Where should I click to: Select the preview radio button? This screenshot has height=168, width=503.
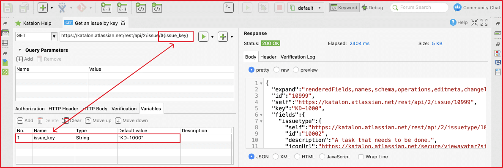click(x=296, y=69)
